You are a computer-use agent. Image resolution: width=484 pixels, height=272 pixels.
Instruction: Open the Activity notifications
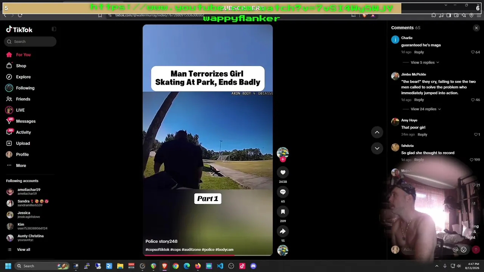coord(23,132)
